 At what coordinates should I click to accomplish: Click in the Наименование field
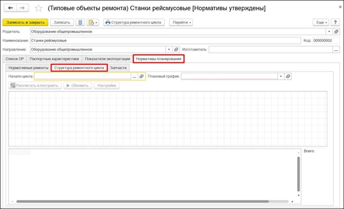click(165, 40)
